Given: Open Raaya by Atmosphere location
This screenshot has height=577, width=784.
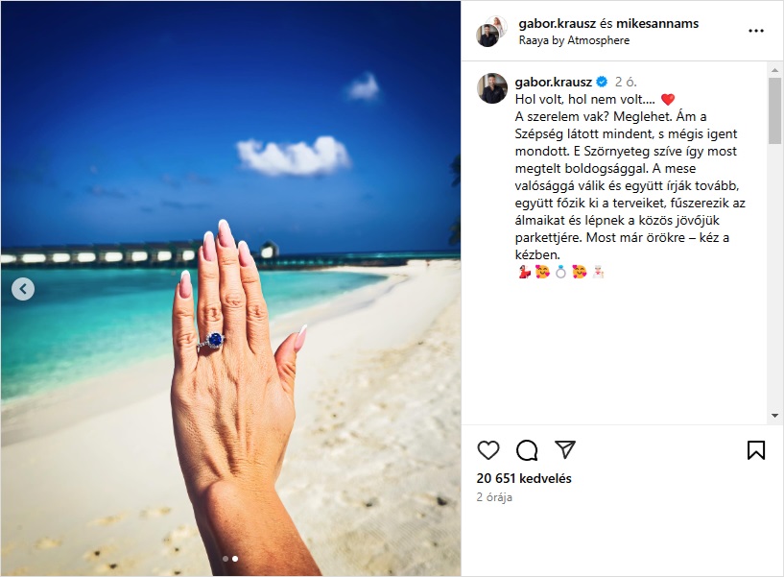Looking at the screenshot, I should pos(574,40).
